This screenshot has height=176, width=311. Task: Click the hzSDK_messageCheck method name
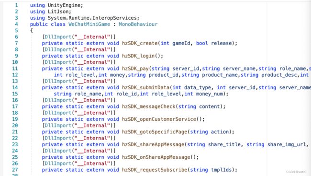pos(148,106)
